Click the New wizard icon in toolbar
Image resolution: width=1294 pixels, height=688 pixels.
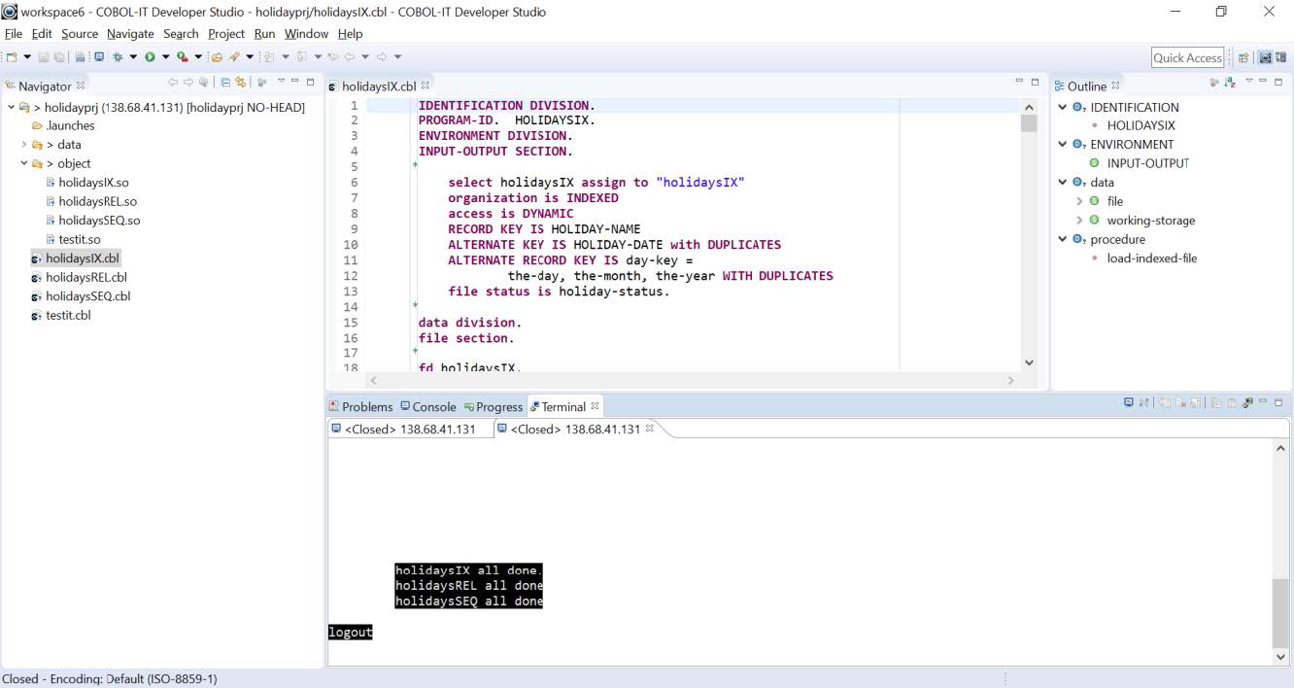pos(12,57)
